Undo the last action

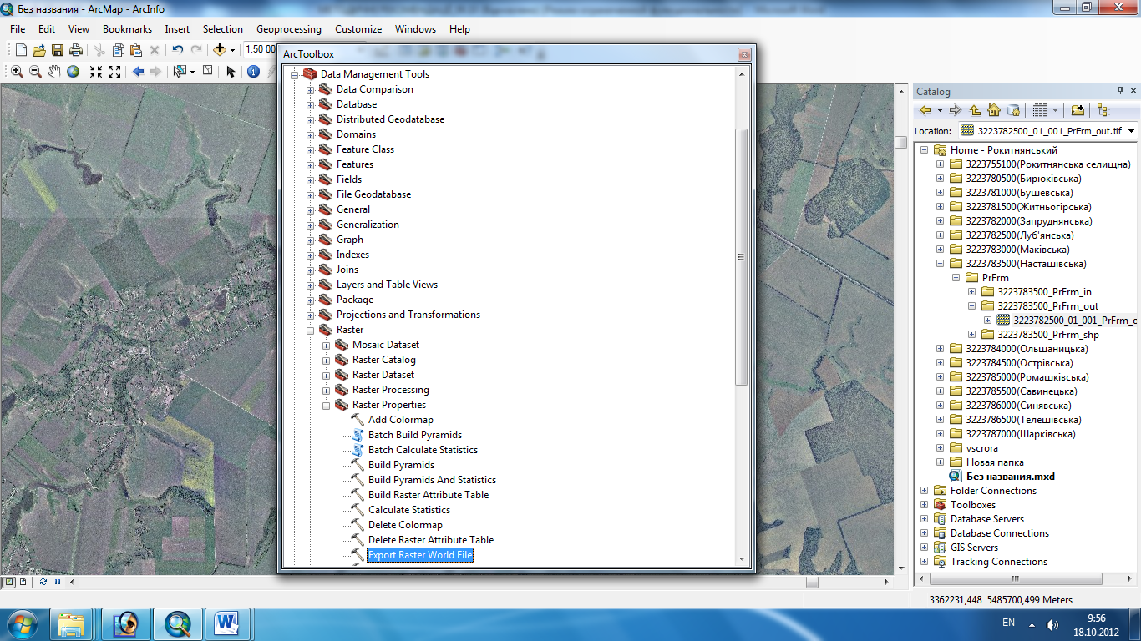[x=178, y=50]
